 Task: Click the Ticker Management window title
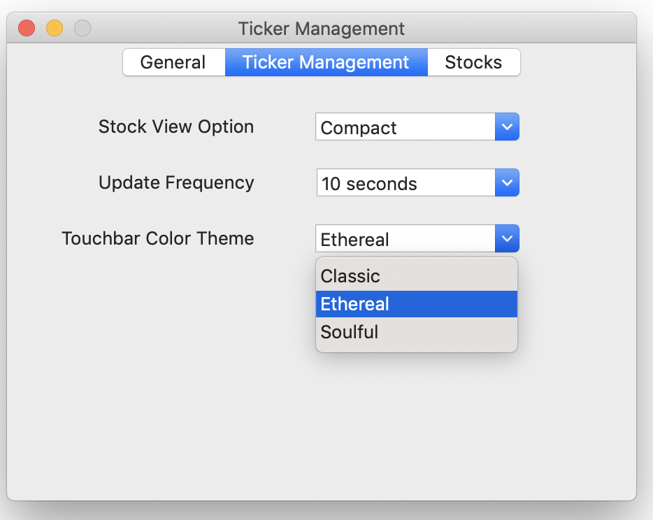click(x=321, y=29)
